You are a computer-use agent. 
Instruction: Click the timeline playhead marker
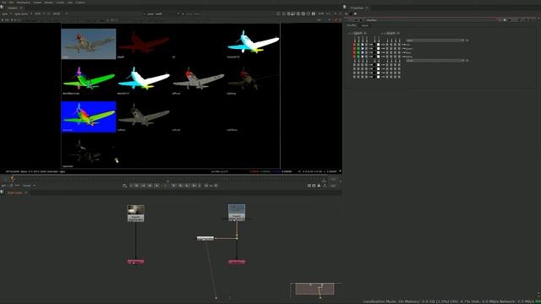(13, 178)
